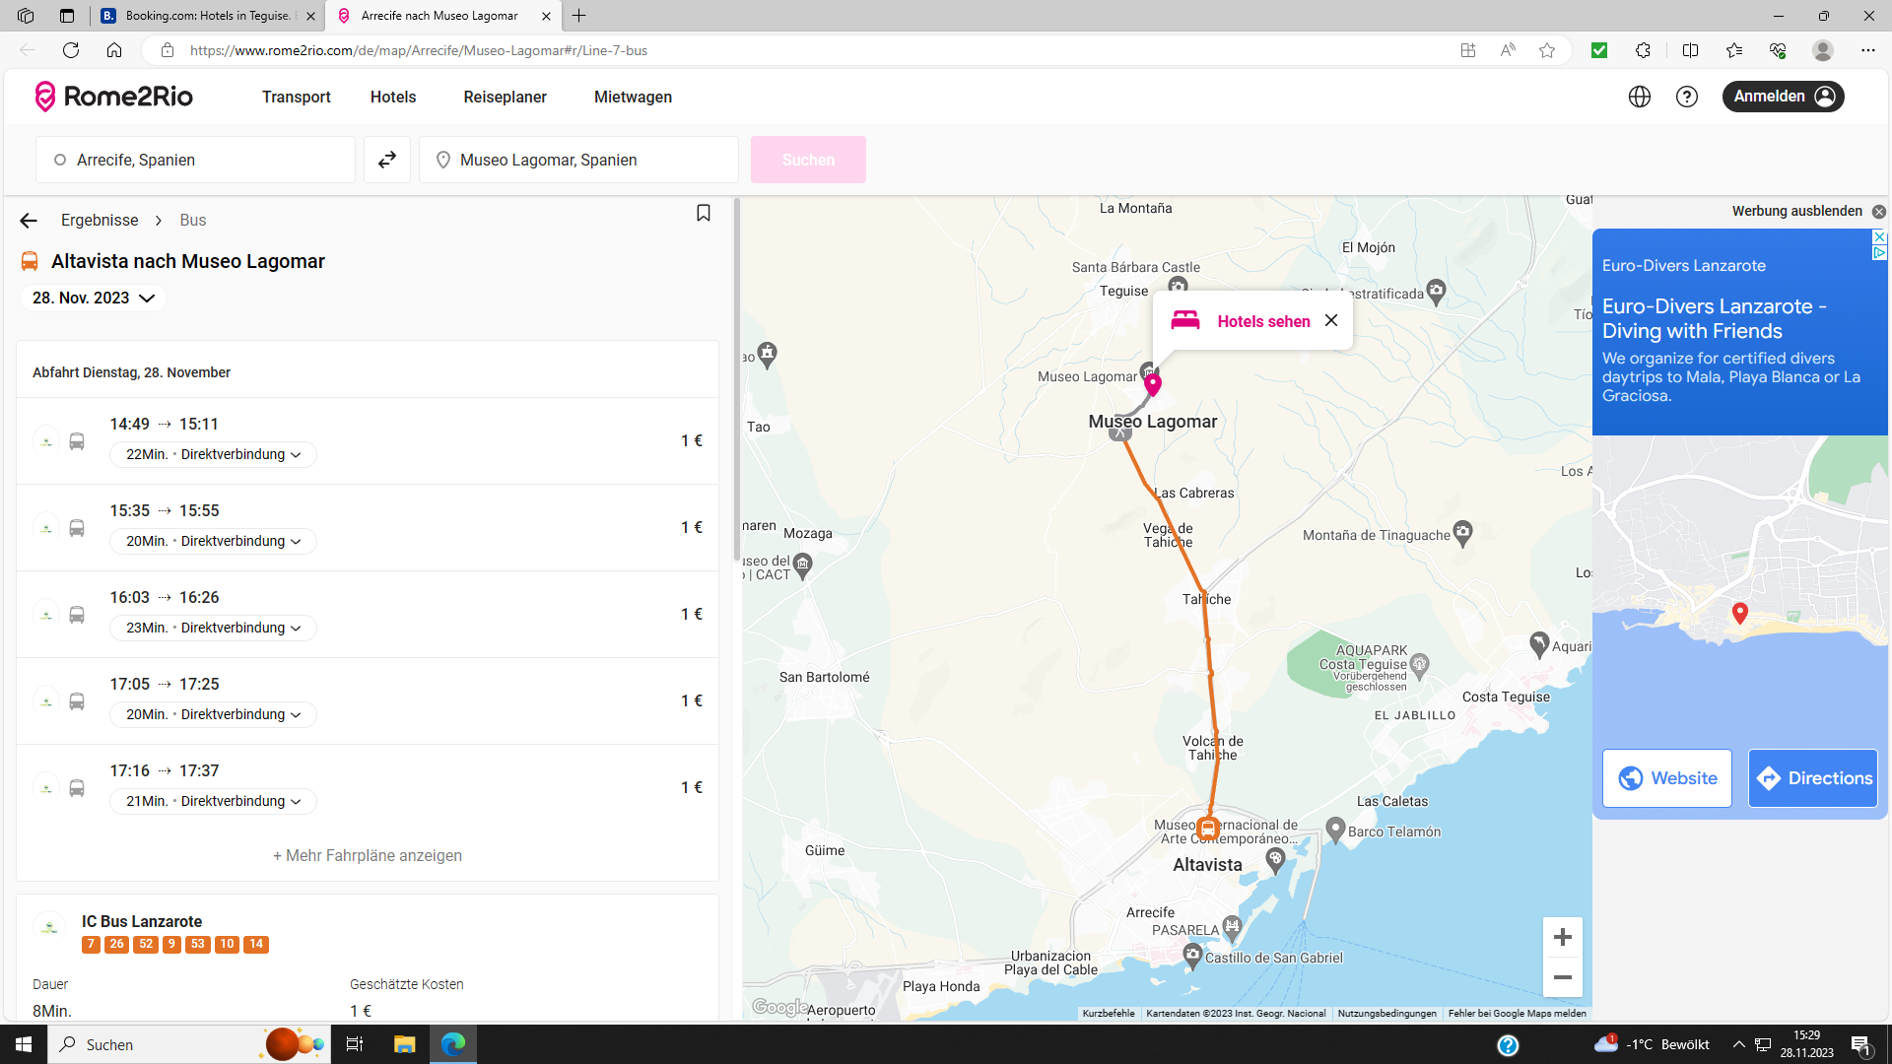Image resolution: width=1892 pixels, height=1064 pixels.
Task: Expand the 16:03 Direktverbindung details
Action: pos(214,628)
